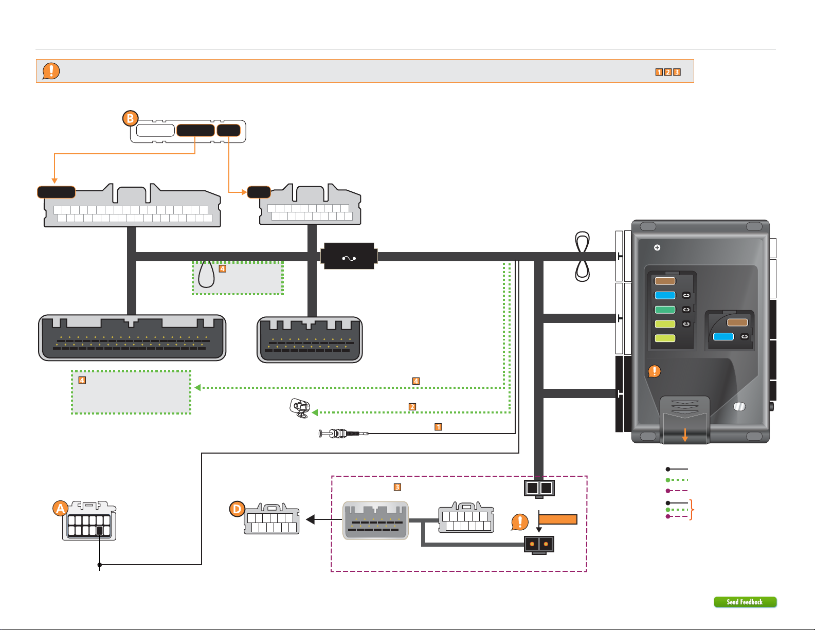Click the orange connector B badge
Image resolution: width=815 pixels, height=630 pixels.
(x=131, y=118)
